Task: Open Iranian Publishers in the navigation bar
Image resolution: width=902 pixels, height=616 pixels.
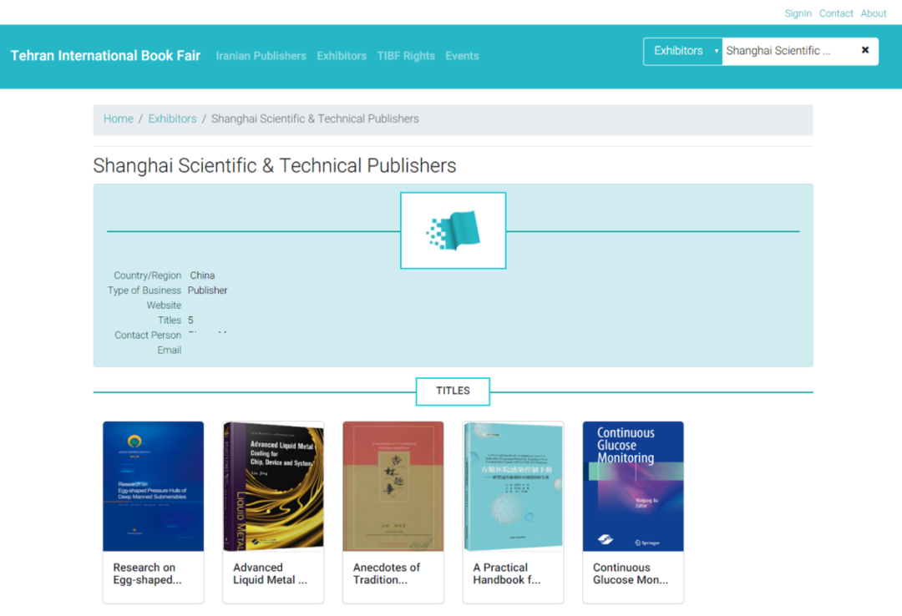Action: click(x=261, y=56)
